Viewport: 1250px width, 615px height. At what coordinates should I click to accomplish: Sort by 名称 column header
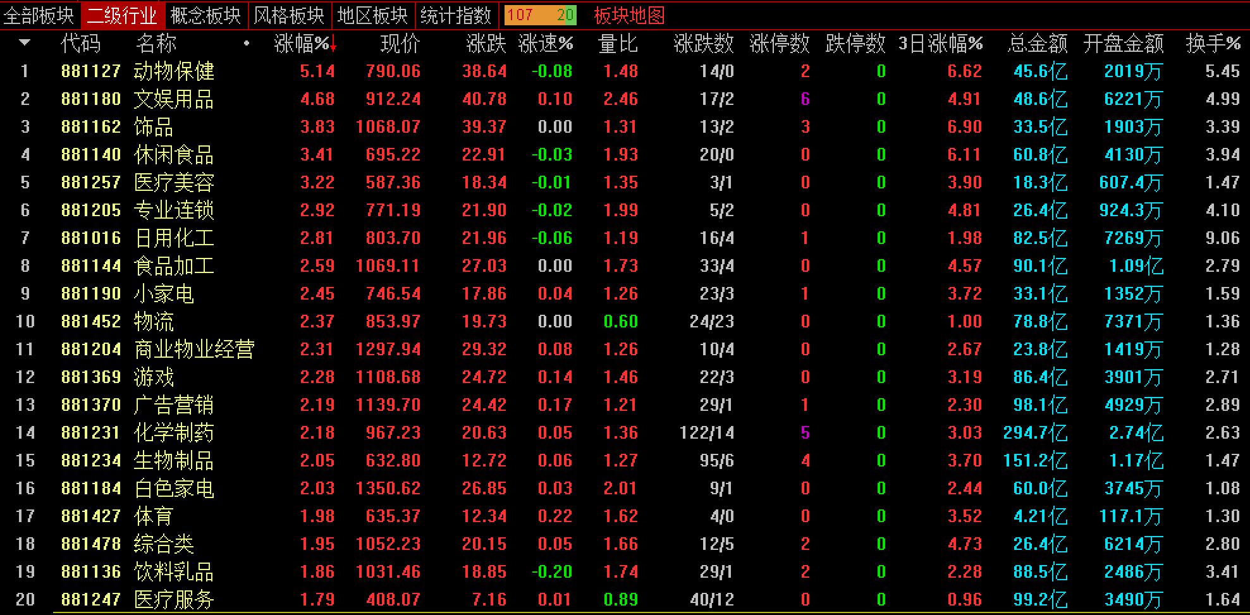(x=156, y=44)
